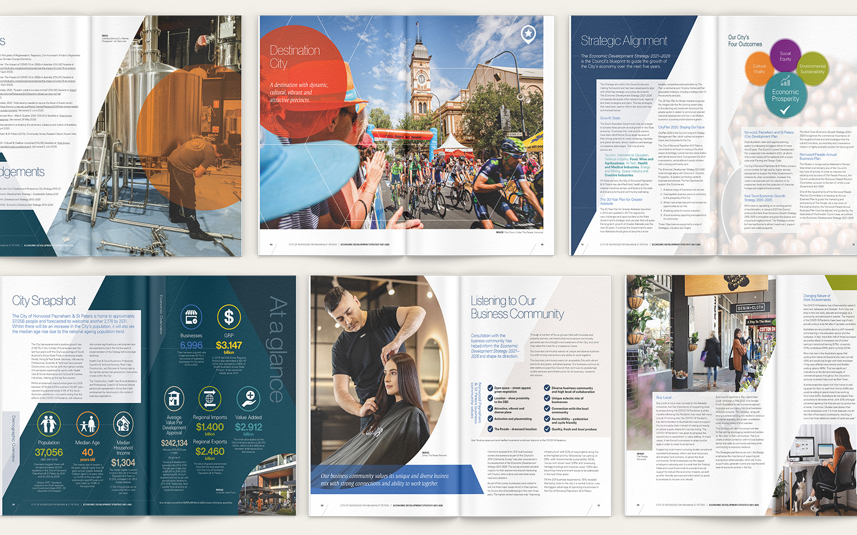Click checkmark beside Unique eclectic mix of businesses
The width and height of the screenshot is (857, 535).
point(547,399)
